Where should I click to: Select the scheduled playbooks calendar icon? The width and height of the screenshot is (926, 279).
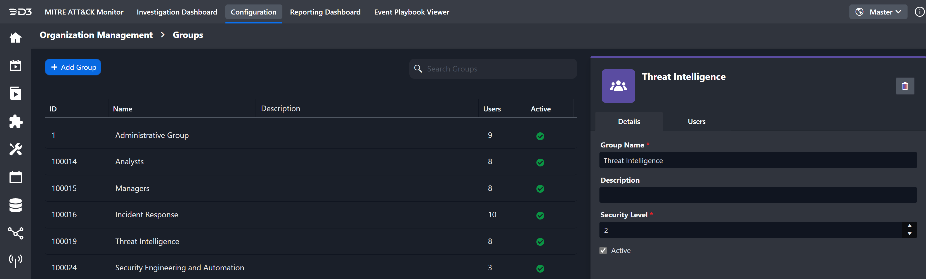(15, 65)
